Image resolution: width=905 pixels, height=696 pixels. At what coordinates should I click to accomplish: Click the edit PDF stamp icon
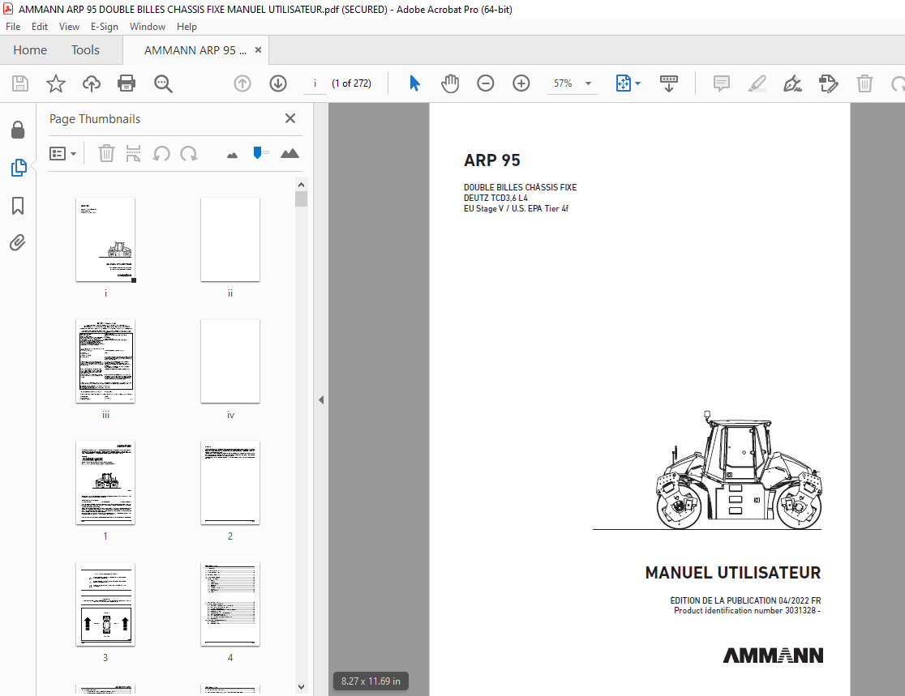point(828,83)
